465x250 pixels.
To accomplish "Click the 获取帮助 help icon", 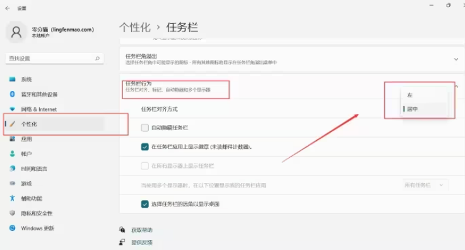I will point(122,230).
